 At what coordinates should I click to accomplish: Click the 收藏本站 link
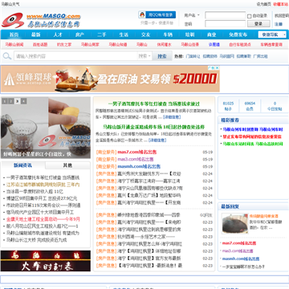pyautogui.click(x=280, y=4)
